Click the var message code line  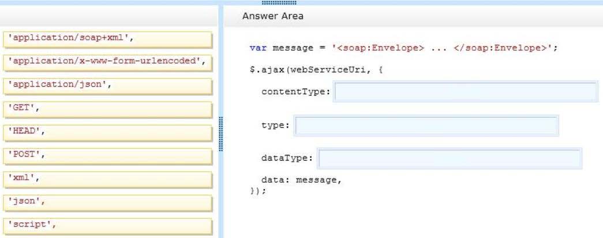tap(403, 48)
